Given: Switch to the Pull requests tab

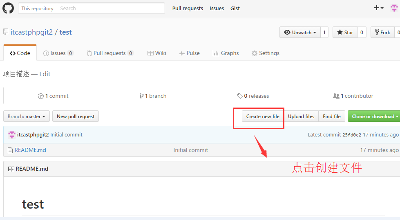Looking at the screenshot, I should coord(110,53).
